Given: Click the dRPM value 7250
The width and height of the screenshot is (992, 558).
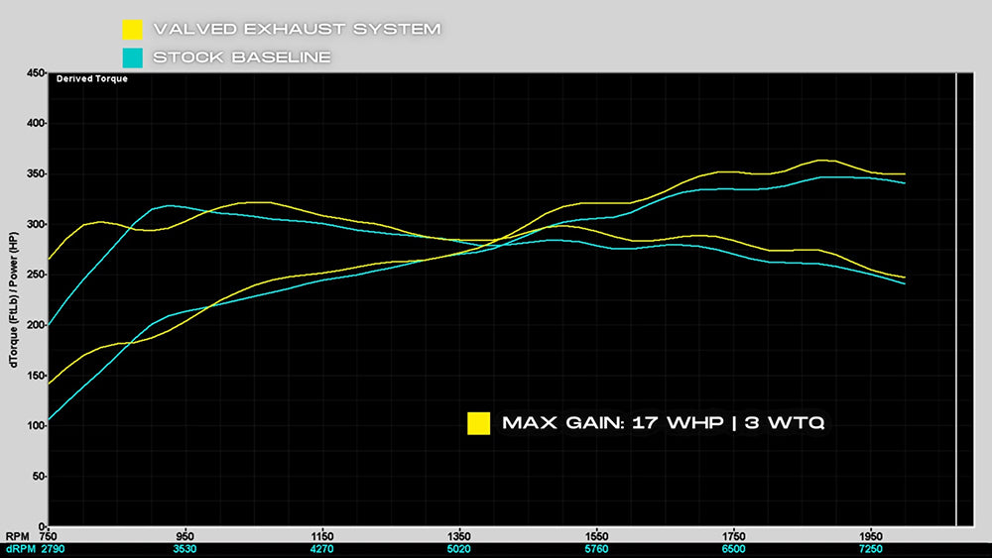Looking at the screenshot, I should pos(871,549).
